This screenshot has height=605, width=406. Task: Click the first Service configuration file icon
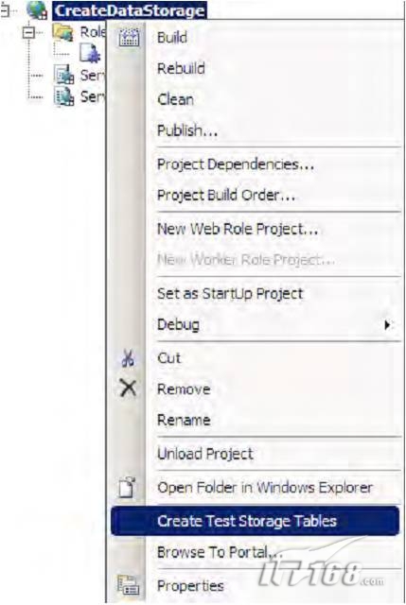click(x=63, y=75)
